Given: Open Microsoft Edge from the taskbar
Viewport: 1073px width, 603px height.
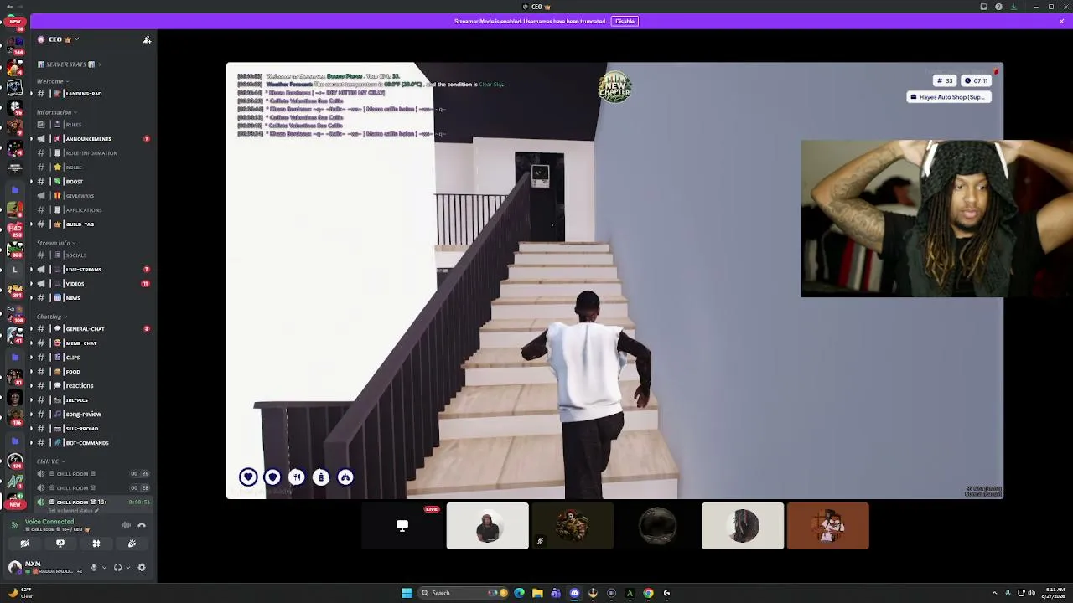Looking at the screenshot, I should pos(519,593).
